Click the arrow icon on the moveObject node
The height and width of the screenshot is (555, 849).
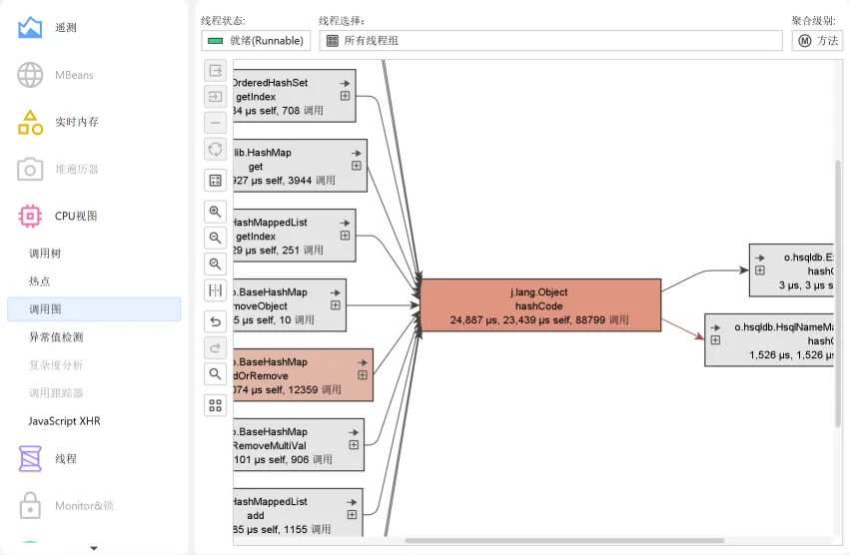(x=336, y=292)
